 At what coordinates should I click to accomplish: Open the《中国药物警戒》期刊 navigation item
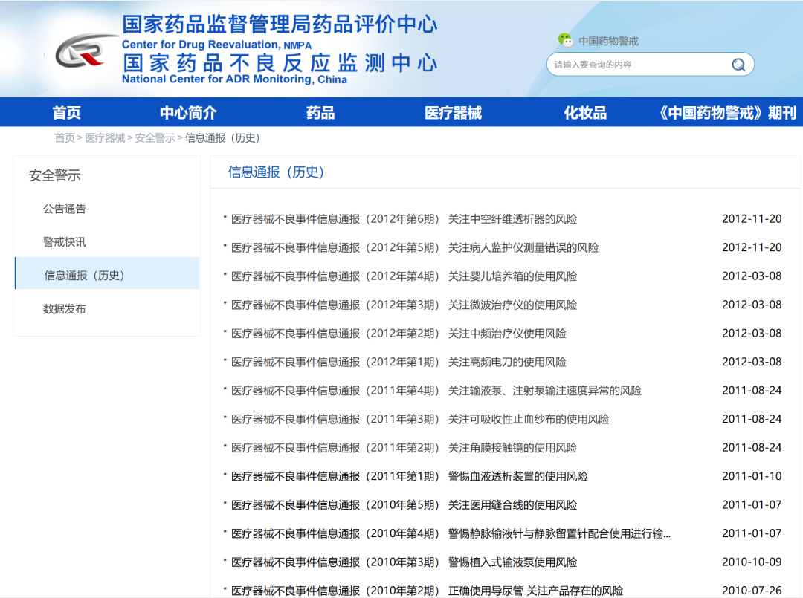point(727,112)
